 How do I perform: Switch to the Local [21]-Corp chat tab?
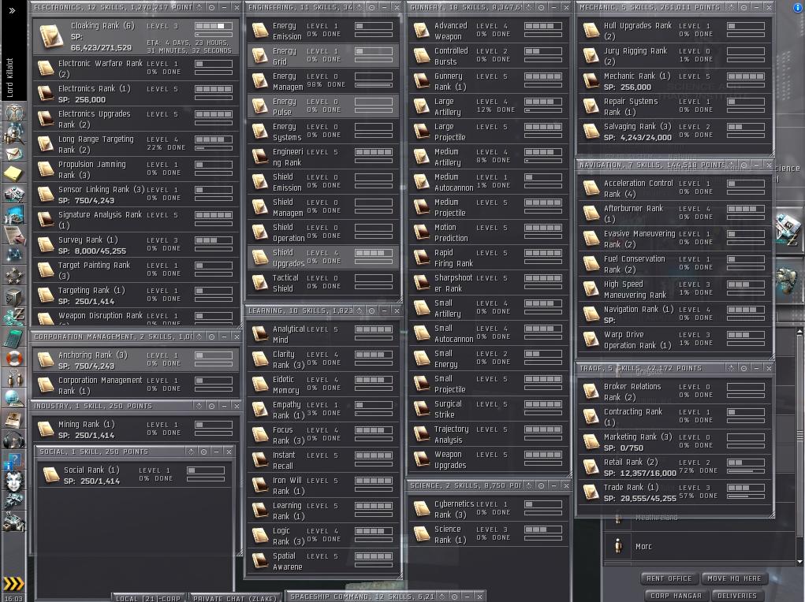pos(148,598)
